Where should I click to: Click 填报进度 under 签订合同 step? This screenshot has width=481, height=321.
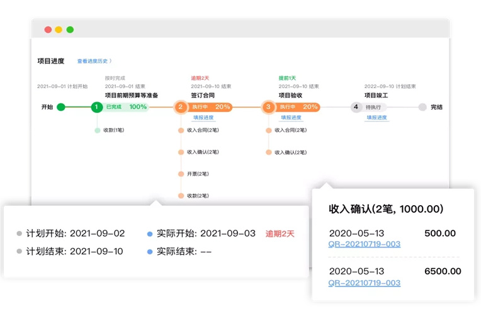click(x=203, y=118)
